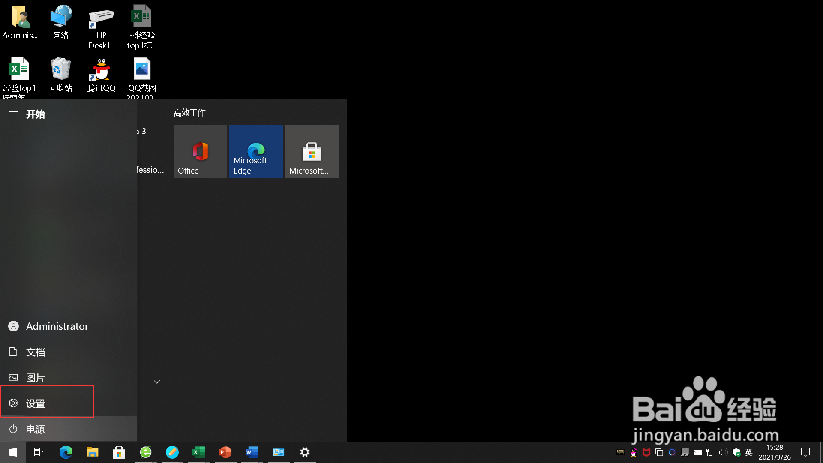Open Pictures from Start sidebar
Viewport: 823px width, 463px height.
click(x=35, y=378)
